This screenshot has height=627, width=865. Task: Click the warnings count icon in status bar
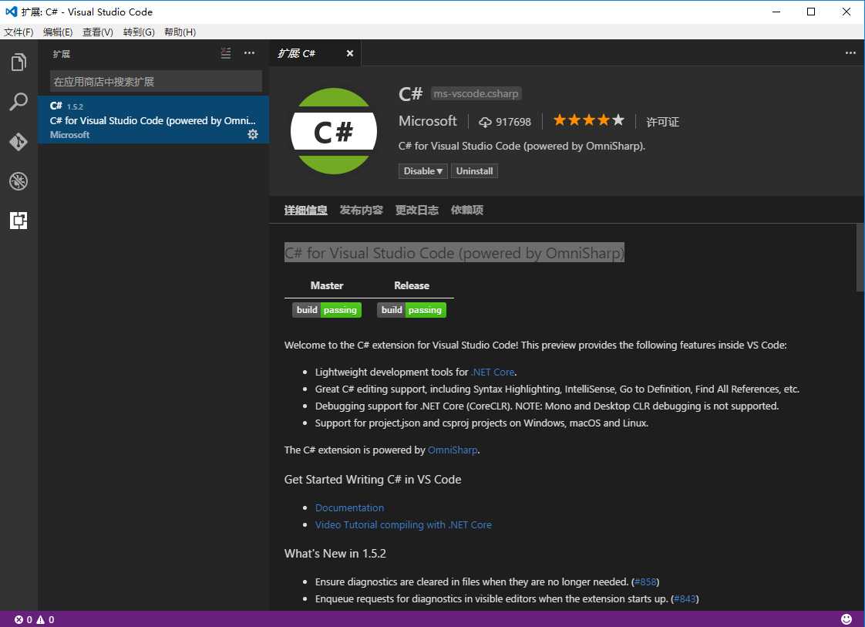[x=41, y=620]
